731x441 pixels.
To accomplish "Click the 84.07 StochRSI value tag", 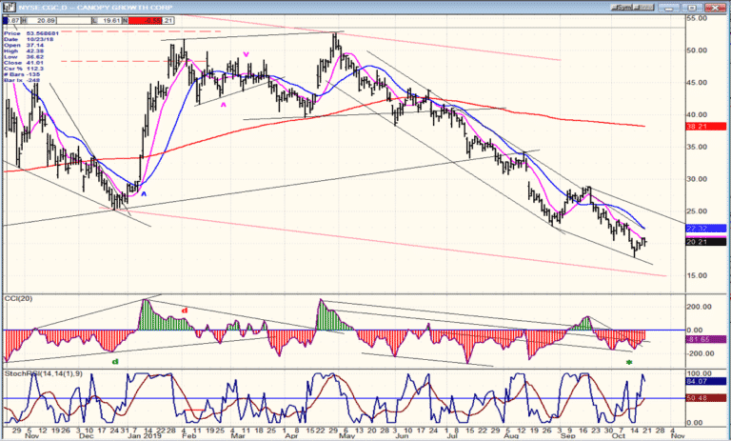I will click(x=706, y=381).
